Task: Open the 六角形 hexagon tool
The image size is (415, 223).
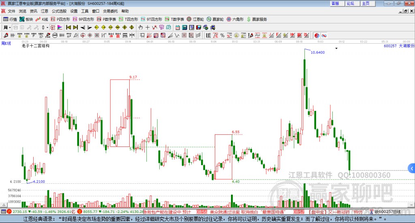Action: point(235,19)
